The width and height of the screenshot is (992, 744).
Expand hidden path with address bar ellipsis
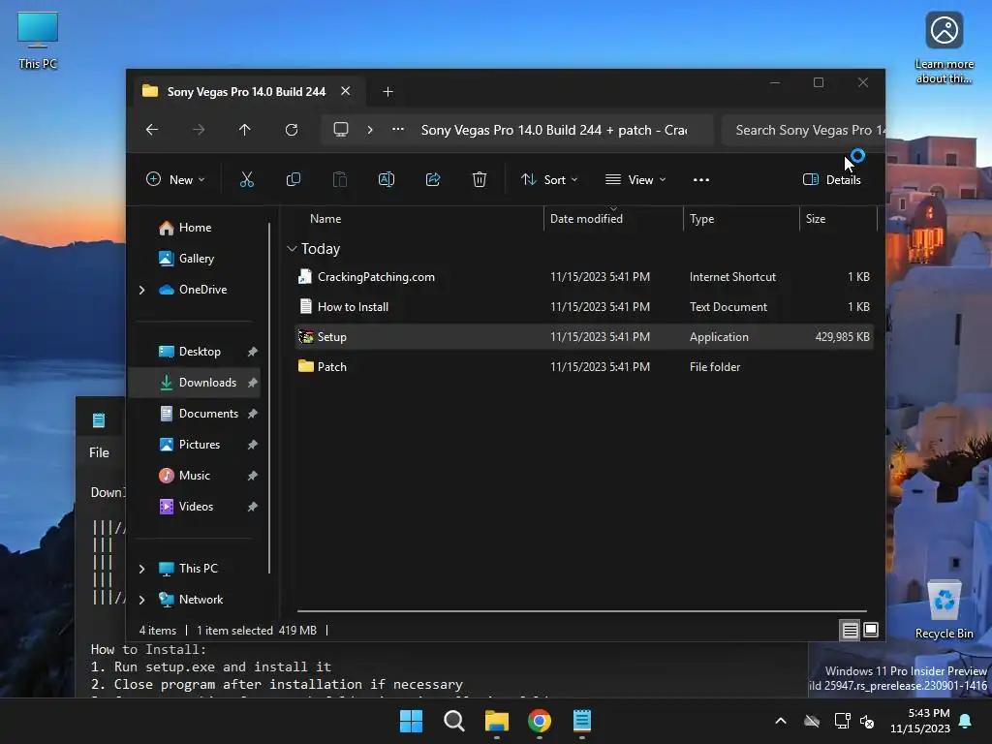tap(398, 129)
